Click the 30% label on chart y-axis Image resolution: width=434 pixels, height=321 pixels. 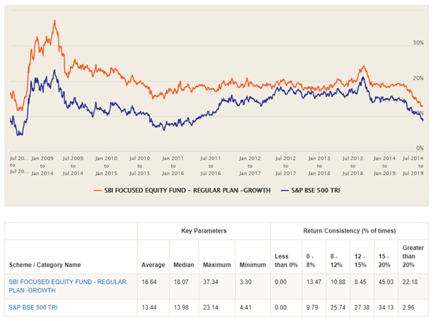point(418,44)
